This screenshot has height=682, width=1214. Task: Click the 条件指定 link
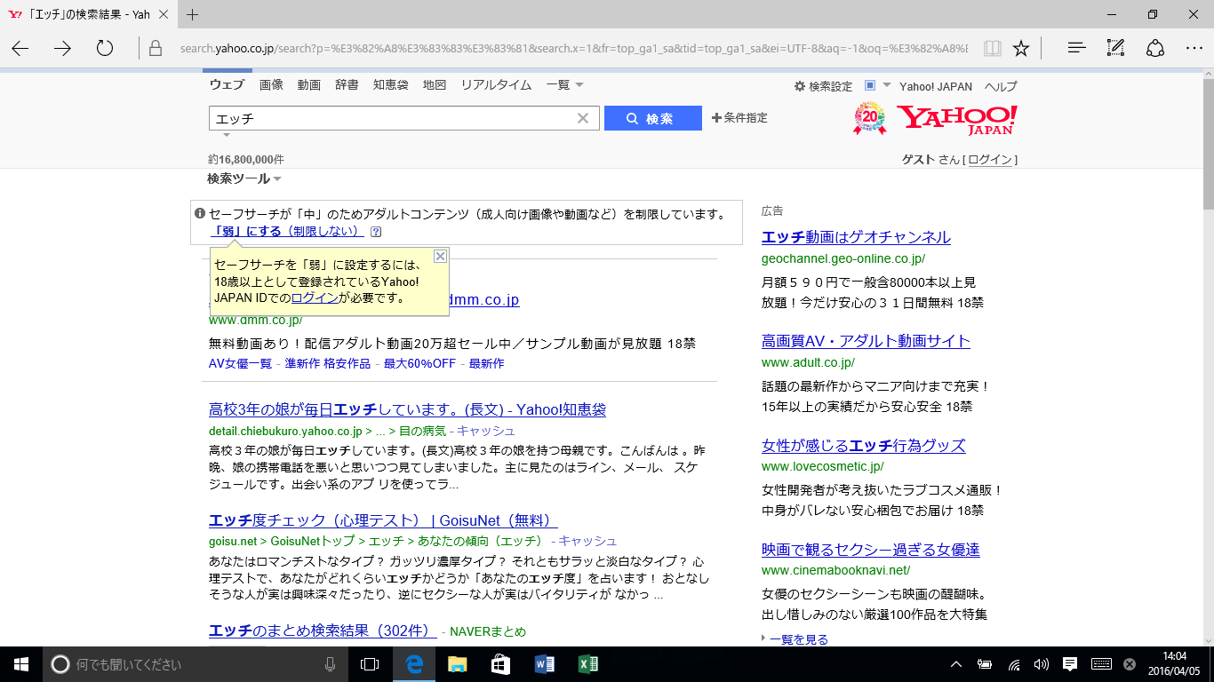pyautogui.click(x=739, y=118)
